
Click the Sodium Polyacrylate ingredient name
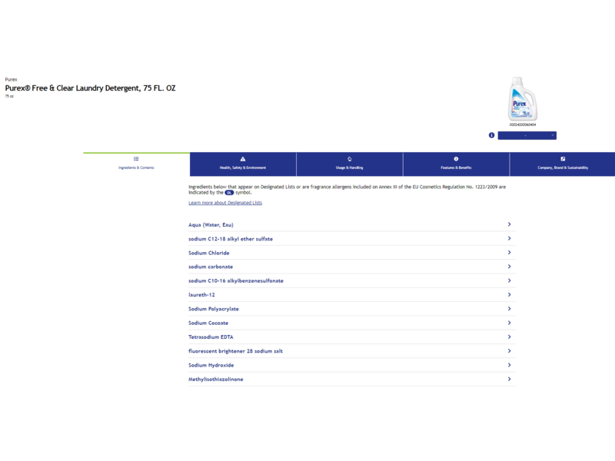click(214, 309)
